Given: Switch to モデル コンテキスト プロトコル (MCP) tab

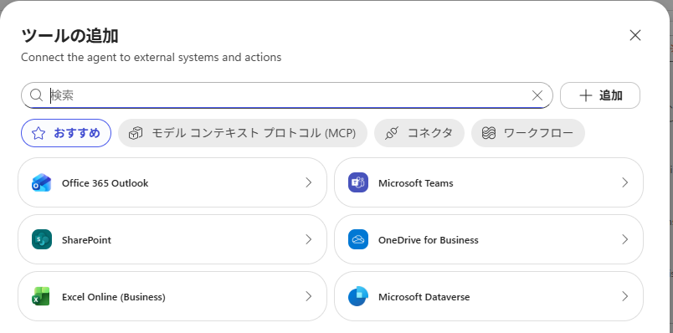Looking at the screenshot, I should click(243, 133).
